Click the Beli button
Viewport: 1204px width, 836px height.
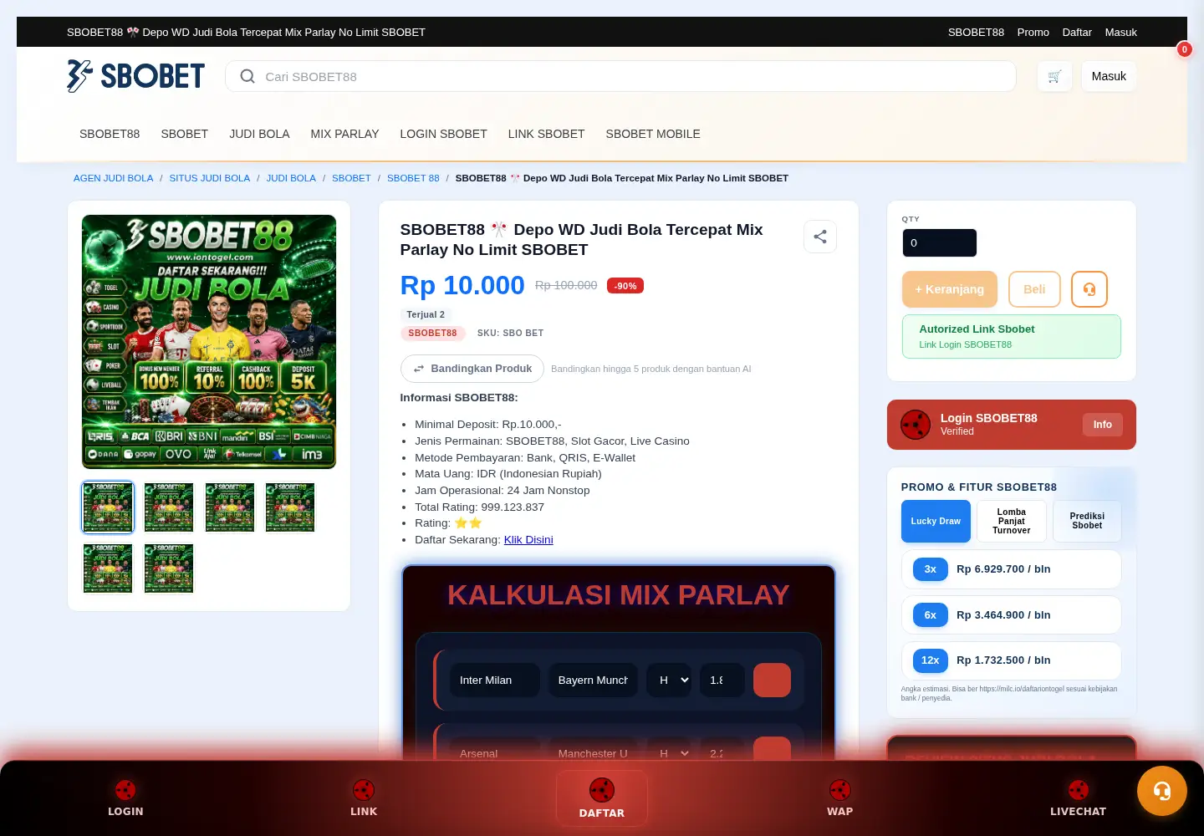tap(1034, 289)
